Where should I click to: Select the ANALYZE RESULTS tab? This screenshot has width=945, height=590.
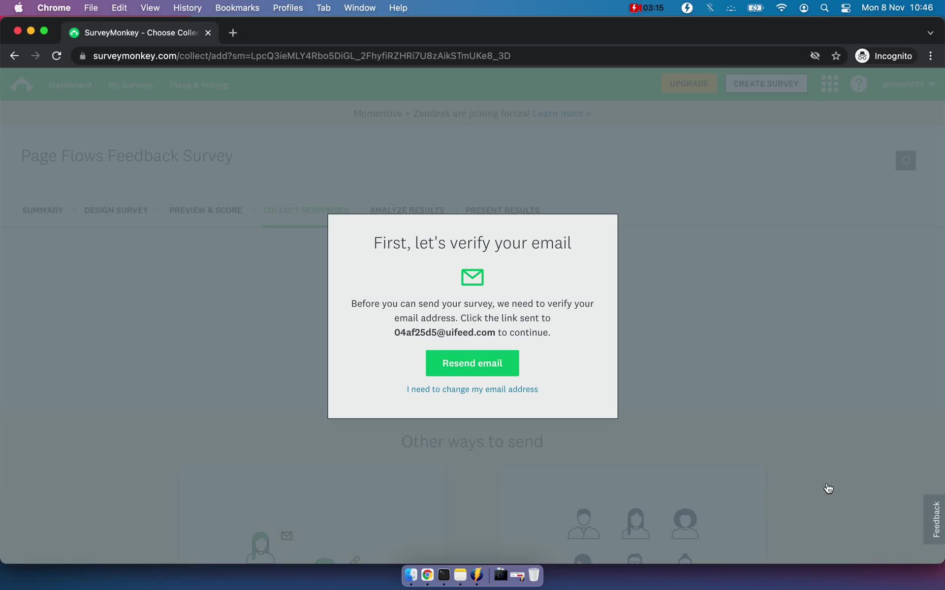(407, 209)
